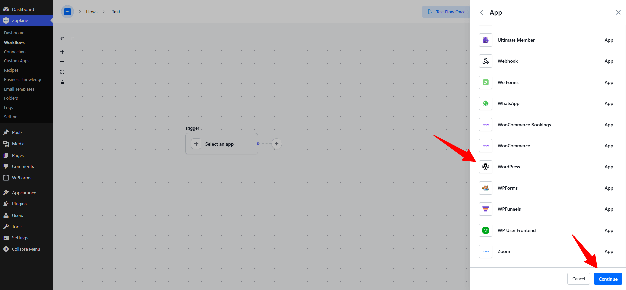Image resolution: width=626 pixels, height=290 pixels.
Task: Go to Zaplane Dashboard submenu
Action: click(14, 33)
